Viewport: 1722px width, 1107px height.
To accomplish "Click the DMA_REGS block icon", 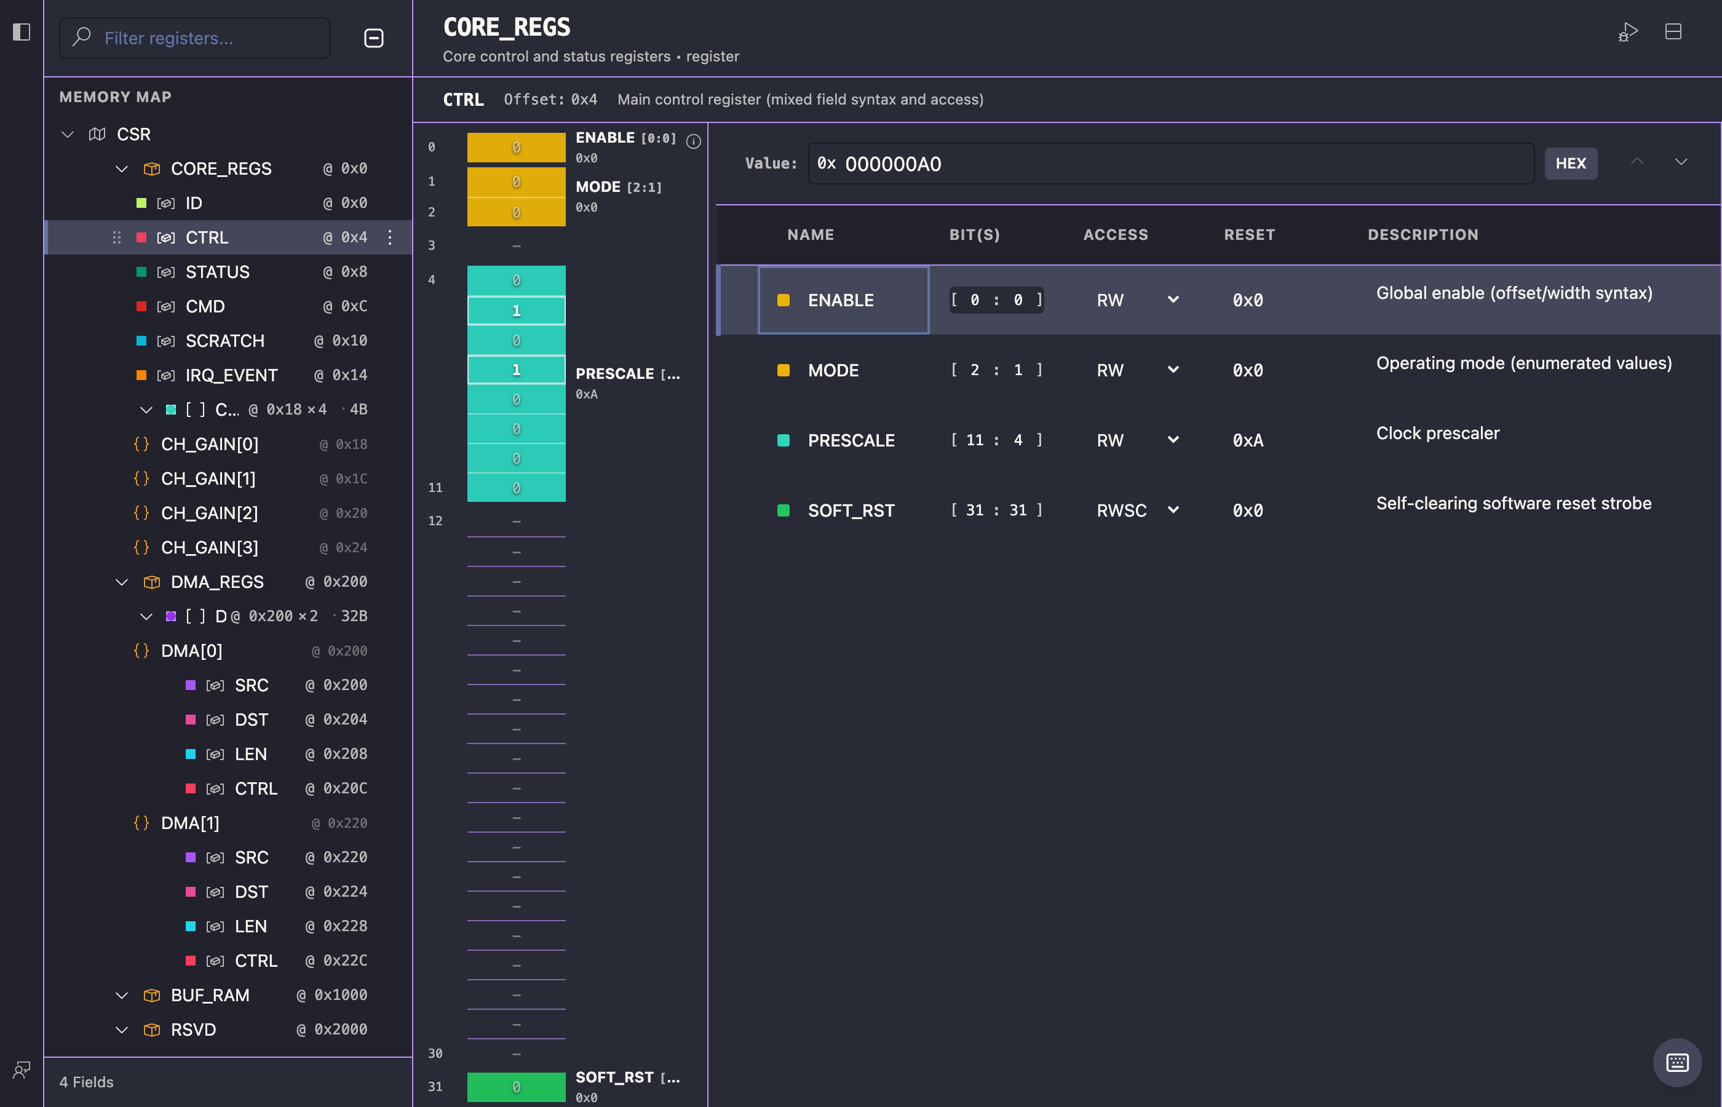I will [x=152, y=582].
